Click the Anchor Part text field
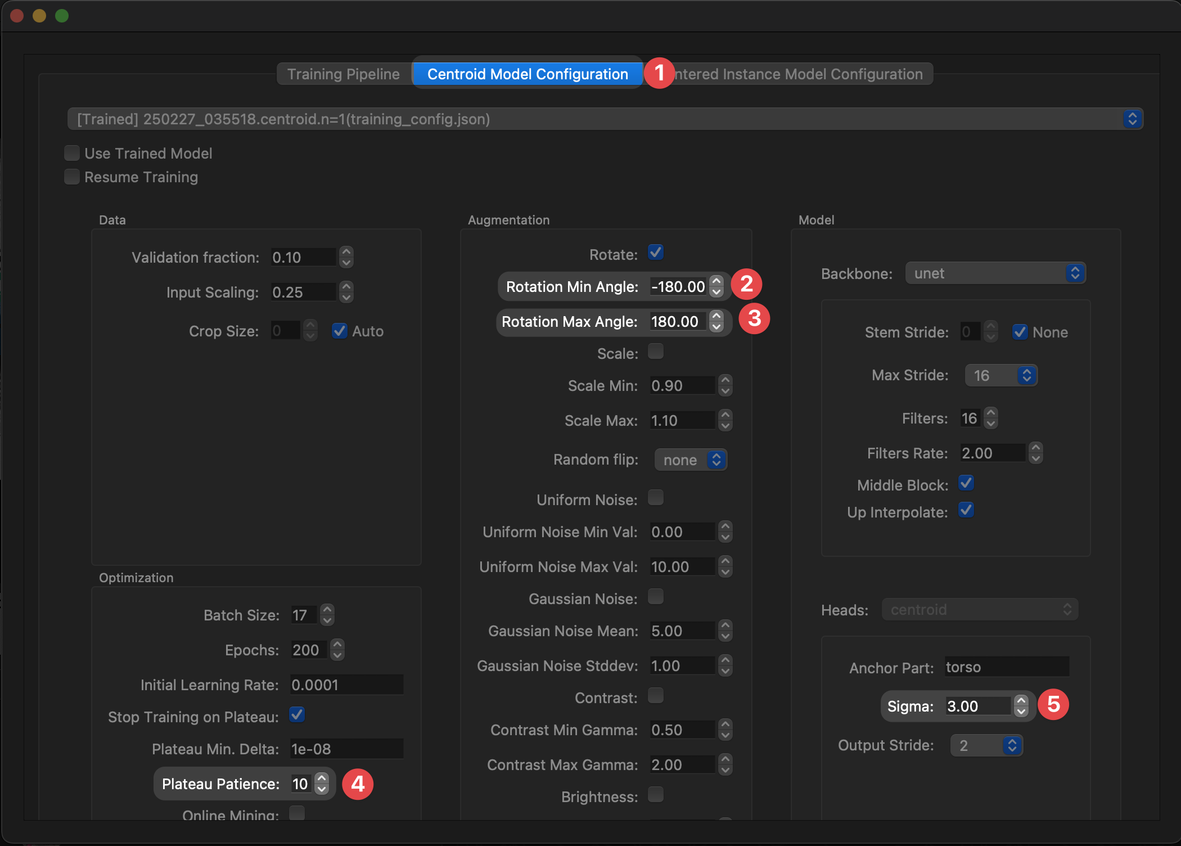The height and width of the screenshot is (846, 1181). [x=1007, y=667]
